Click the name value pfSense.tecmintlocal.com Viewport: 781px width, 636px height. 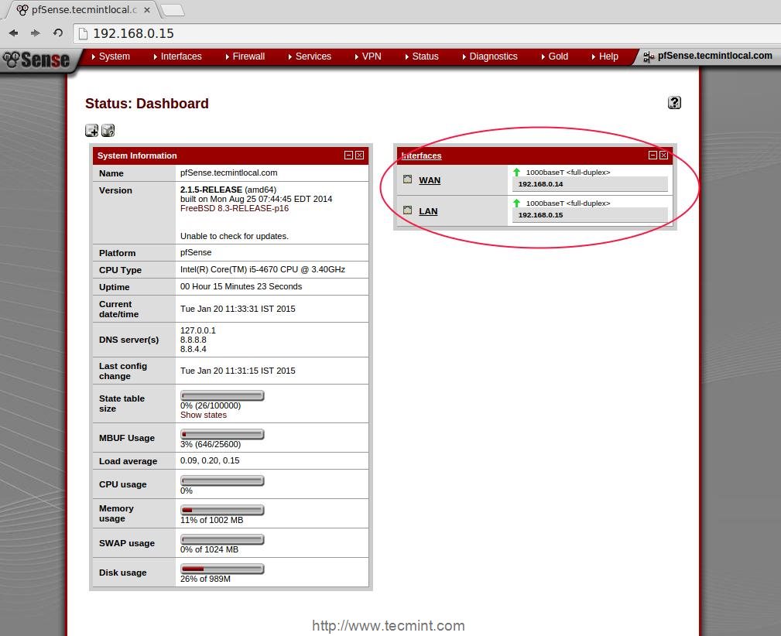tap(228, 173)
